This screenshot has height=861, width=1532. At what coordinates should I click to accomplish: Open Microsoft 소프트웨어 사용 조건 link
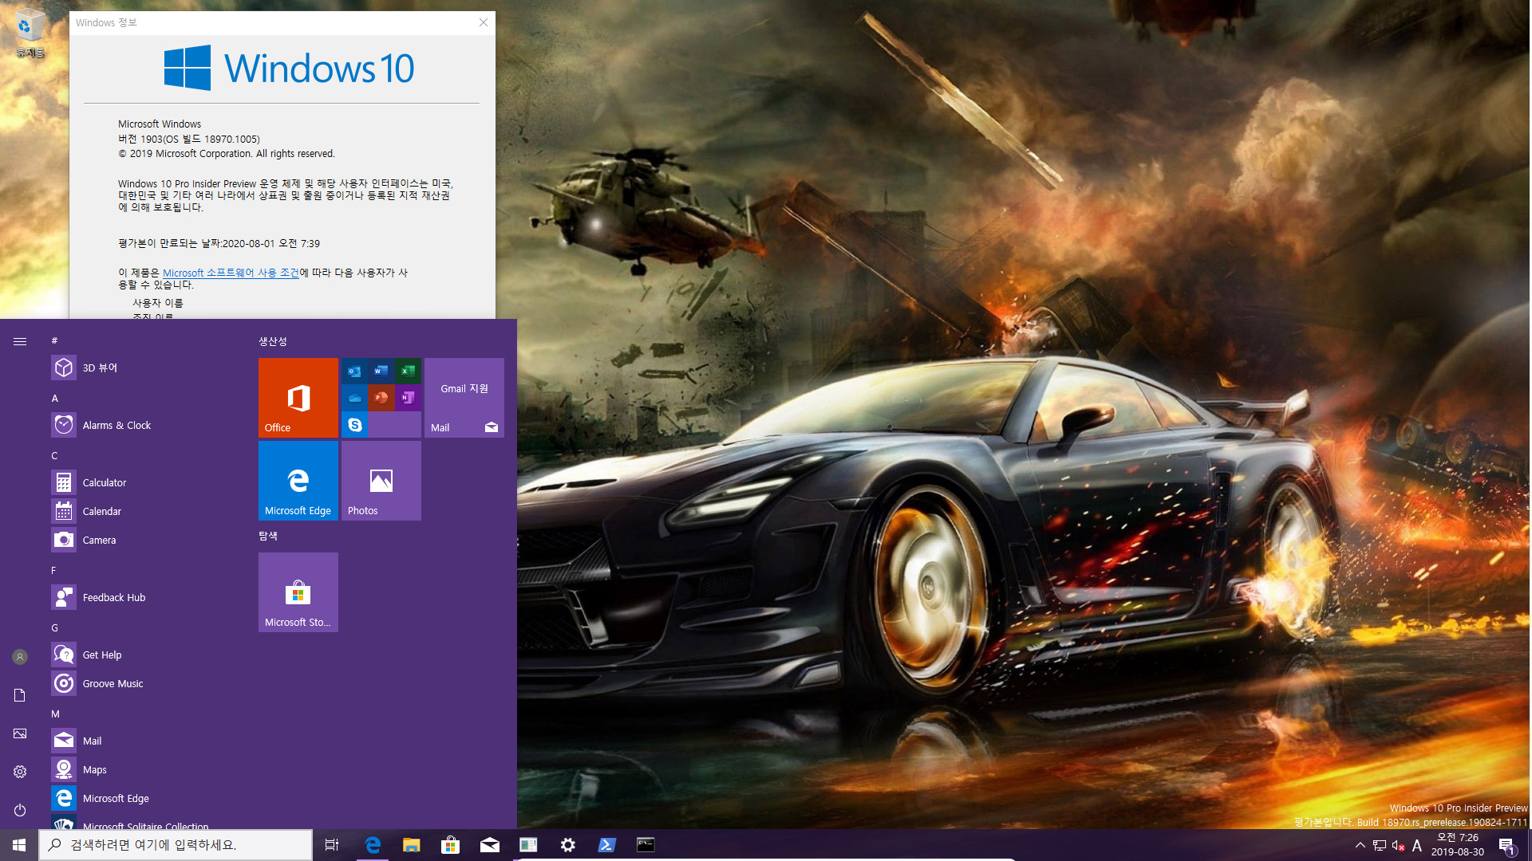[x=231, y=273]
